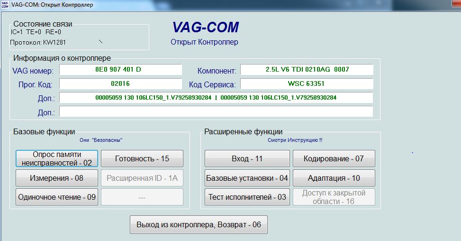The image size is (461, 241).
Task: Select Одиночное чтение - 09
Action: point(57,197)
